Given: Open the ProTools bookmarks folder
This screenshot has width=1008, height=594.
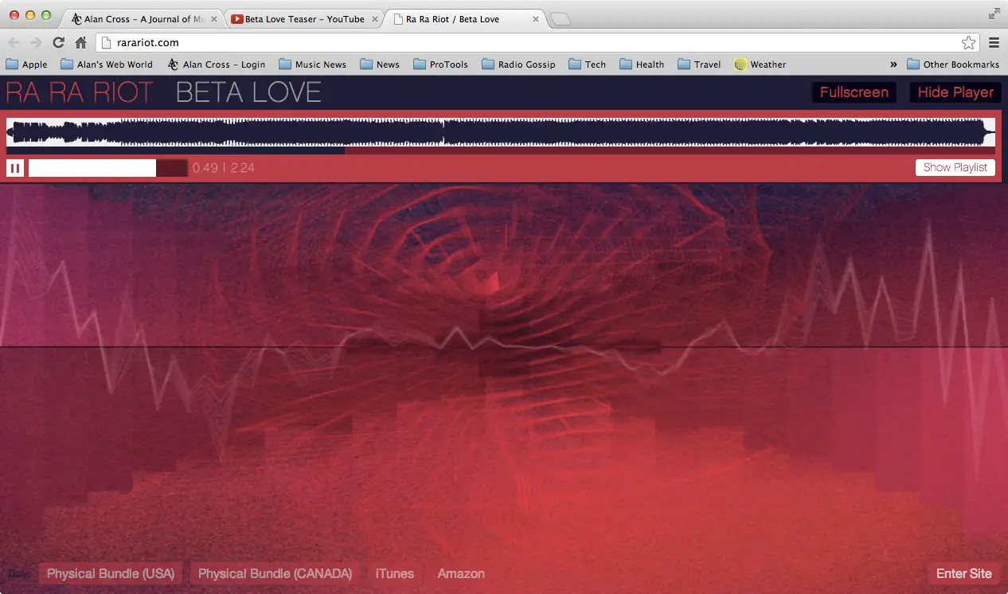Looking at the screenshot, I should 440,64.
